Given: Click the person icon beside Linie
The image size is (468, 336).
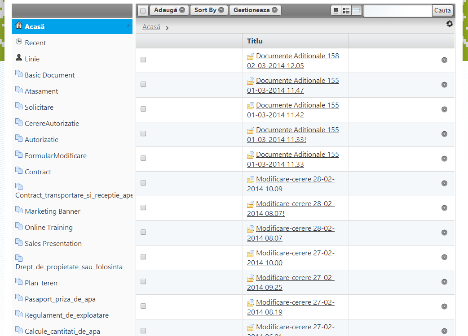Looking at the screenshot, I should [x=19, y=58].
